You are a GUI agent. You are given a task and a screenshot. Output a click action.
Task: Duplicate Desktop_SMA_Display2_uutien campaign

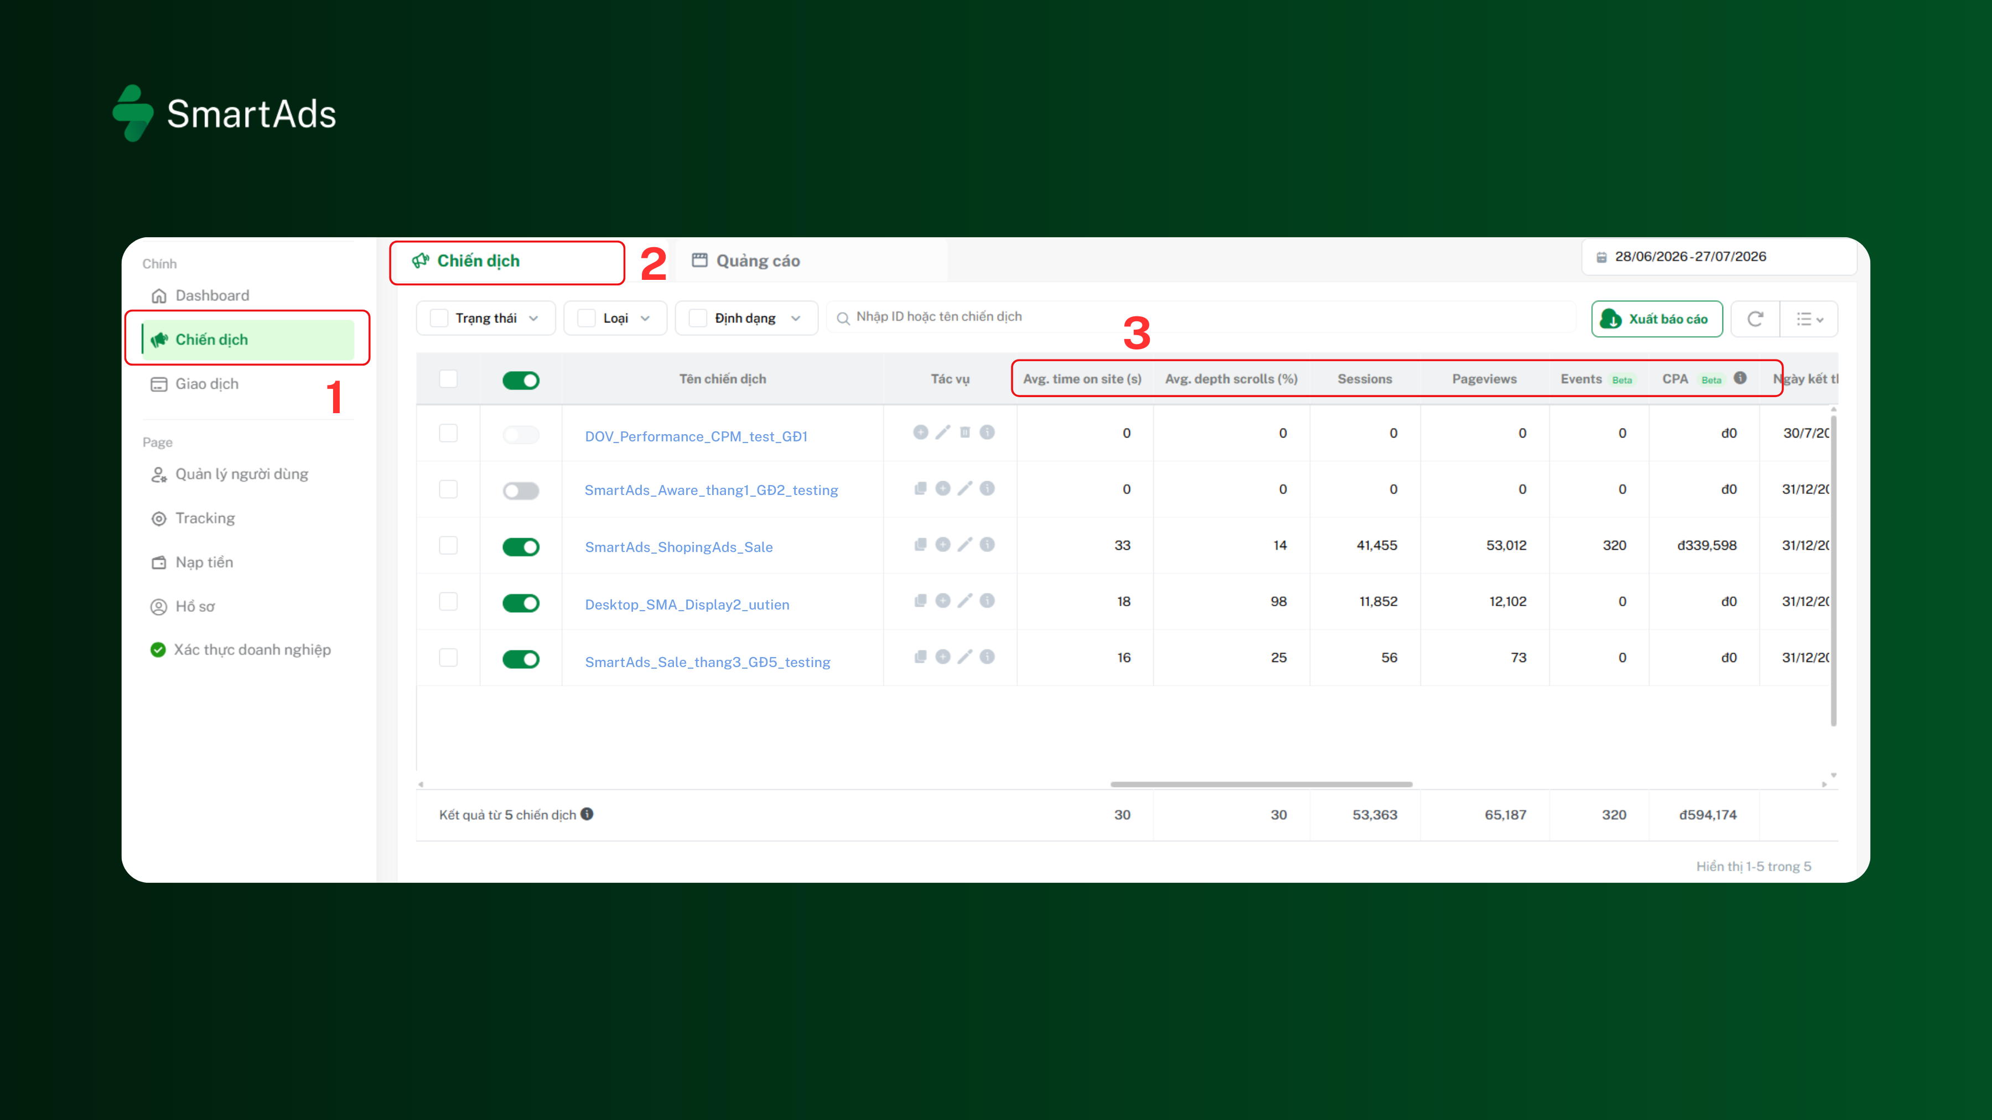[920, 601]
